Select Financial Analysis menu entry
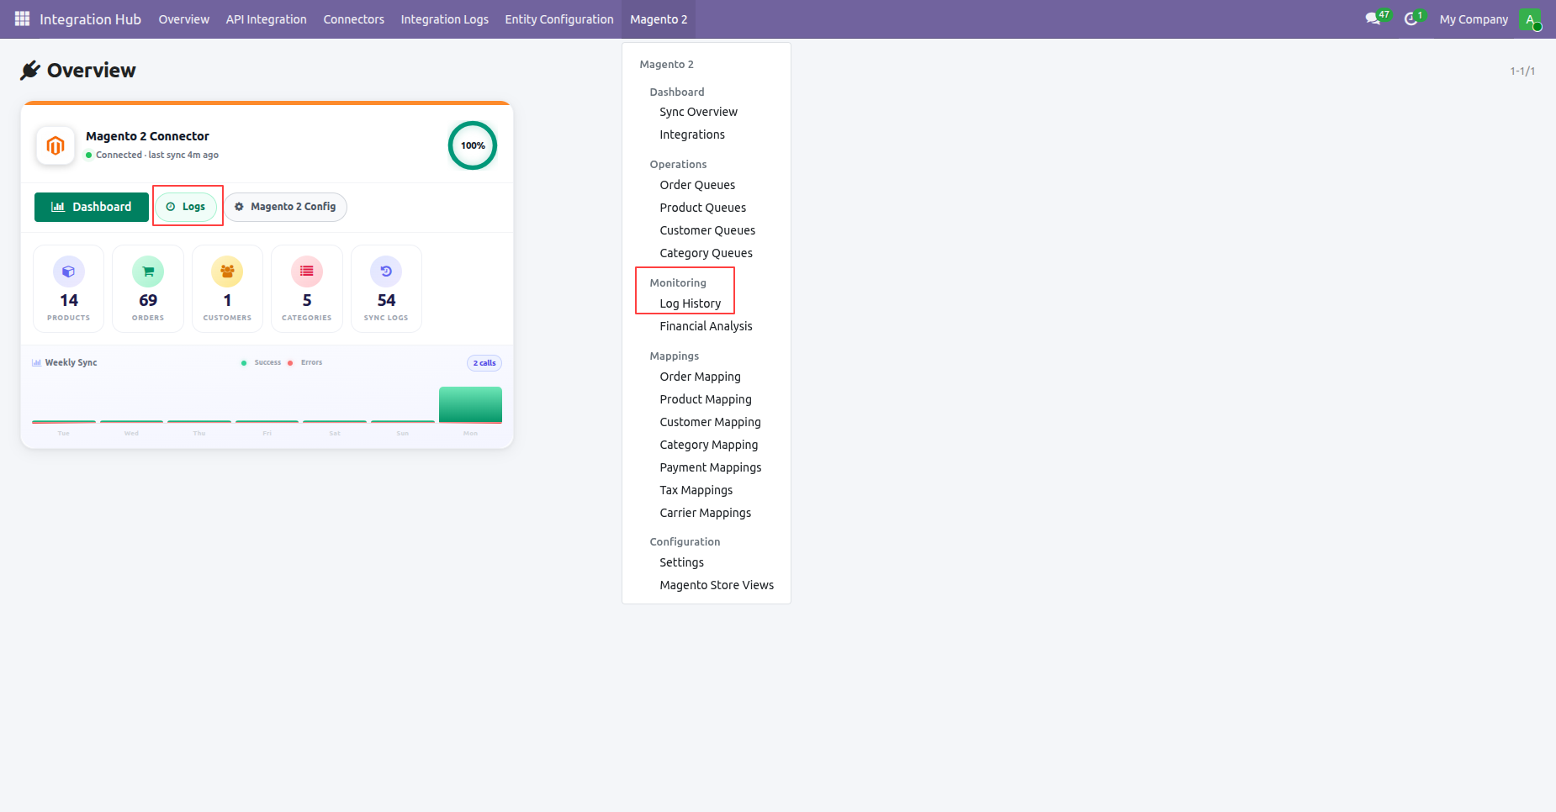1556x812 pixels. click(x=707, y=326)
